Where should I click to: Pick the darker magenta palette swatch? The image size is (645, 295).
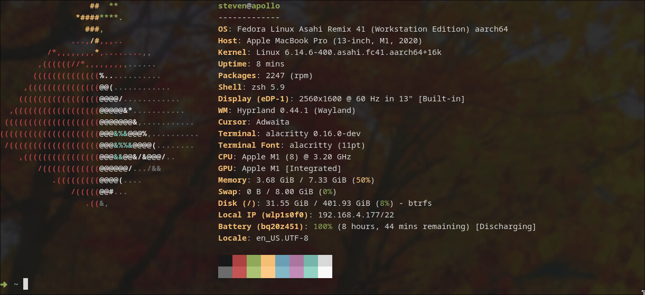296,261
